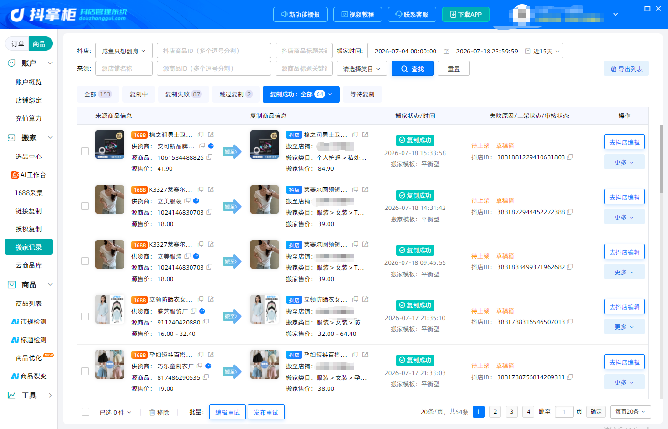Select checkbox for 孕妇短裤百搭 row

[x=85, y=371]
